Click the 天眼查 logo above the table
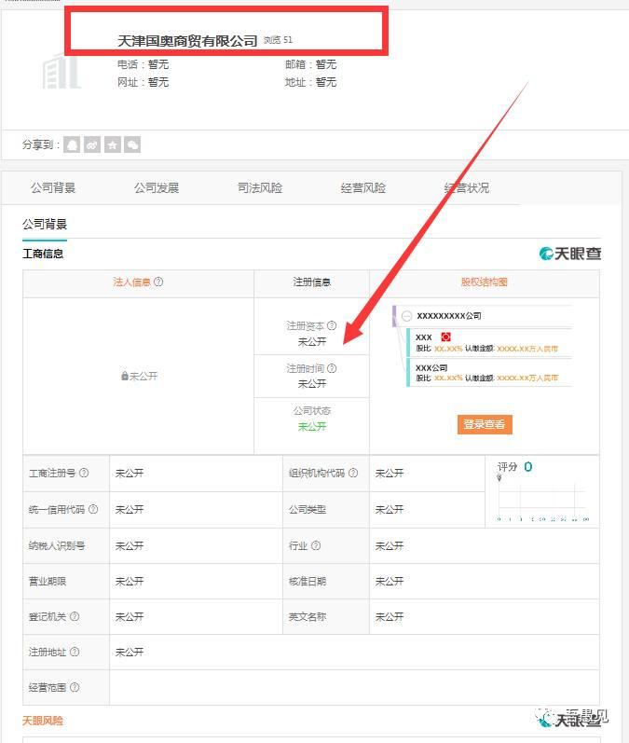The image size is (629, 743). click(x=569, y=254)
